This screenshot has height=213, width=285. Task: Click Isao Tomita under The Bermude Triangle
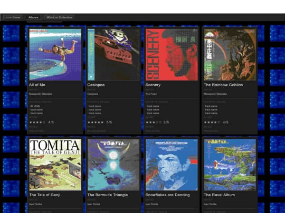pyautogui.click(x=93, y=204)
